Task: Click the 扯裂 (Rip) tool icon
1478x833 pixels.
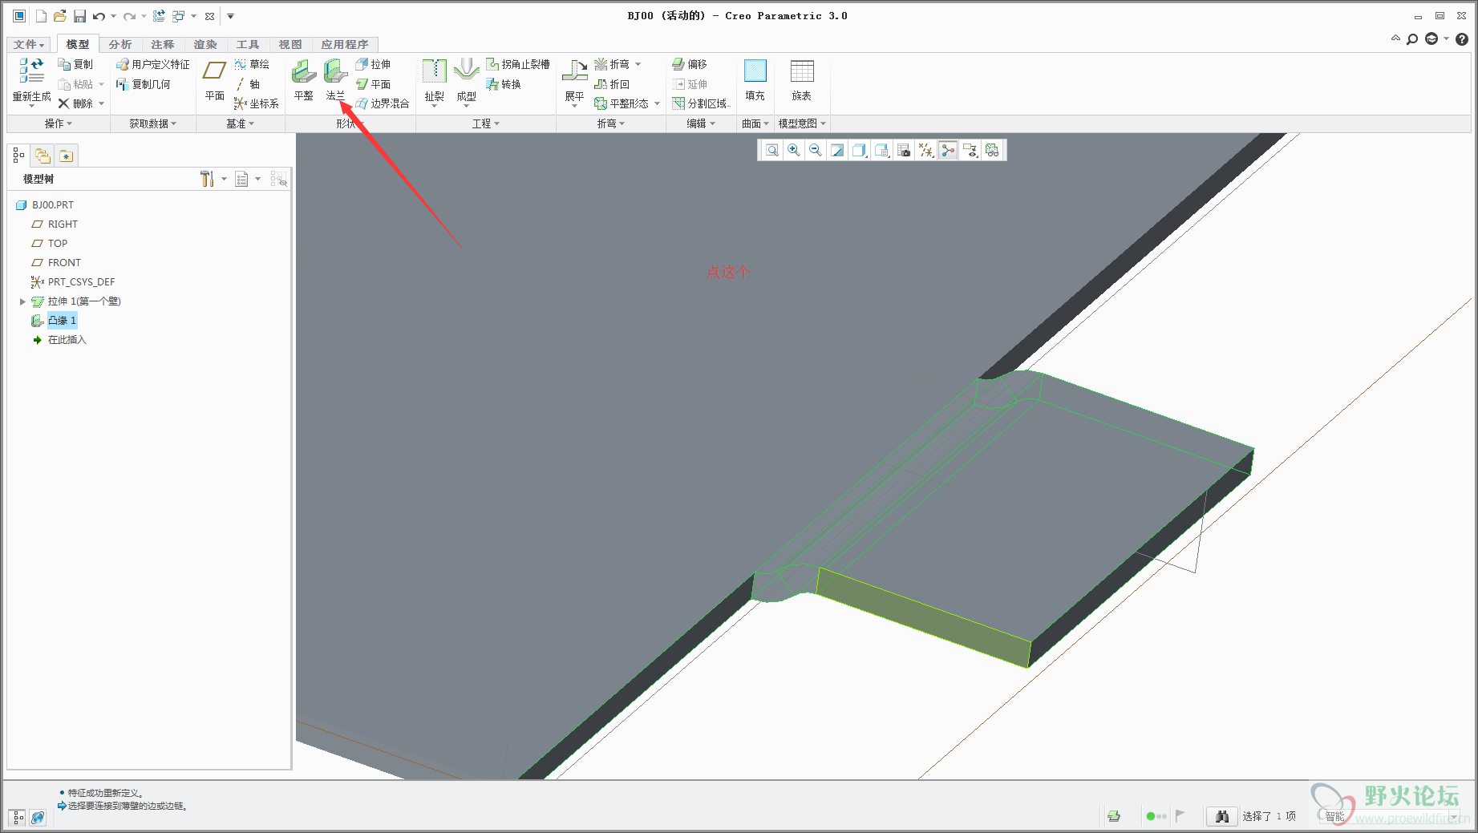Action: 434,72
